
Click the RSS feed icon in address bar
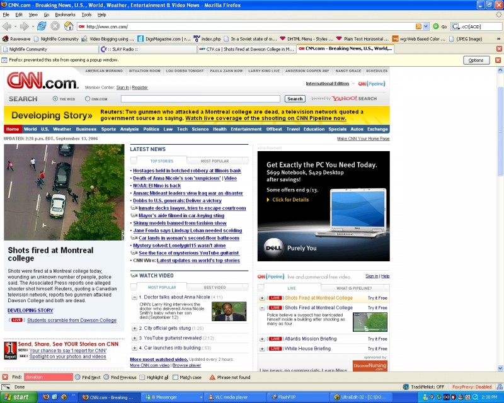(418, 26)
